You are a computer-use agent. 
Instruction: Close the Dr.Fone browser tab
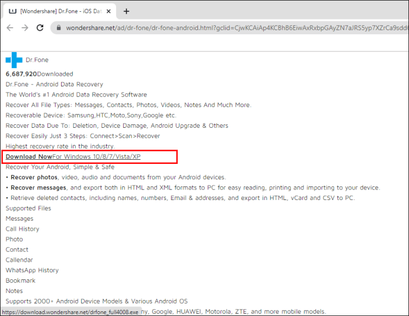tap(108, 11)
